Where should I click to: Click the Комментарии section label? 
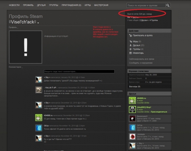pyautogui.click(x=15, y=67)
